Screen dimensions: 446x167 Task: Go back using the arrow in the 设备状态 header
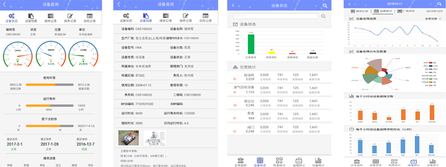coord(233,5)
